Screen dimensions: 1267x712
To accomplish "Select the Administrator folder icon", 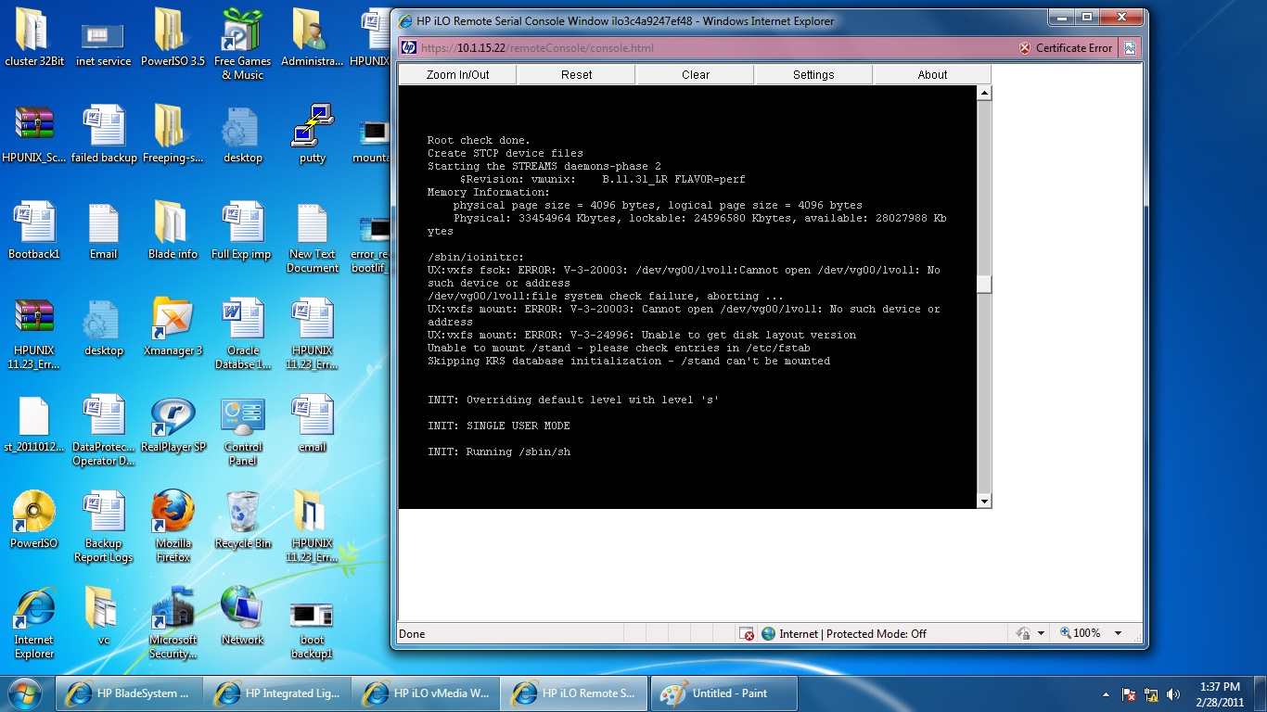I will pos(312,39).
